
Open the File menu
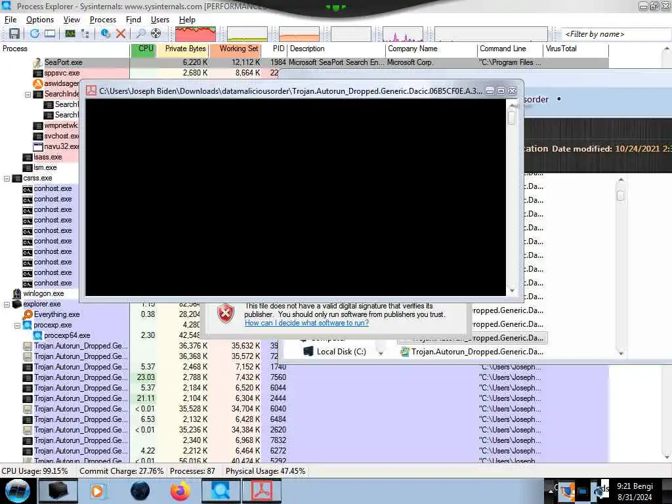[10, 20]
